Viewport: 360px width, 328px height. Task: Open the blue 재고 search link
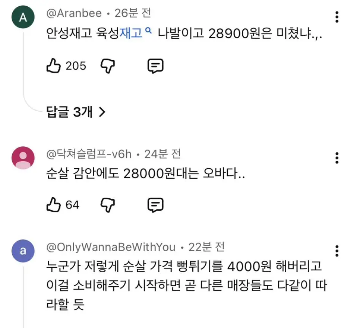coord(131,33)
